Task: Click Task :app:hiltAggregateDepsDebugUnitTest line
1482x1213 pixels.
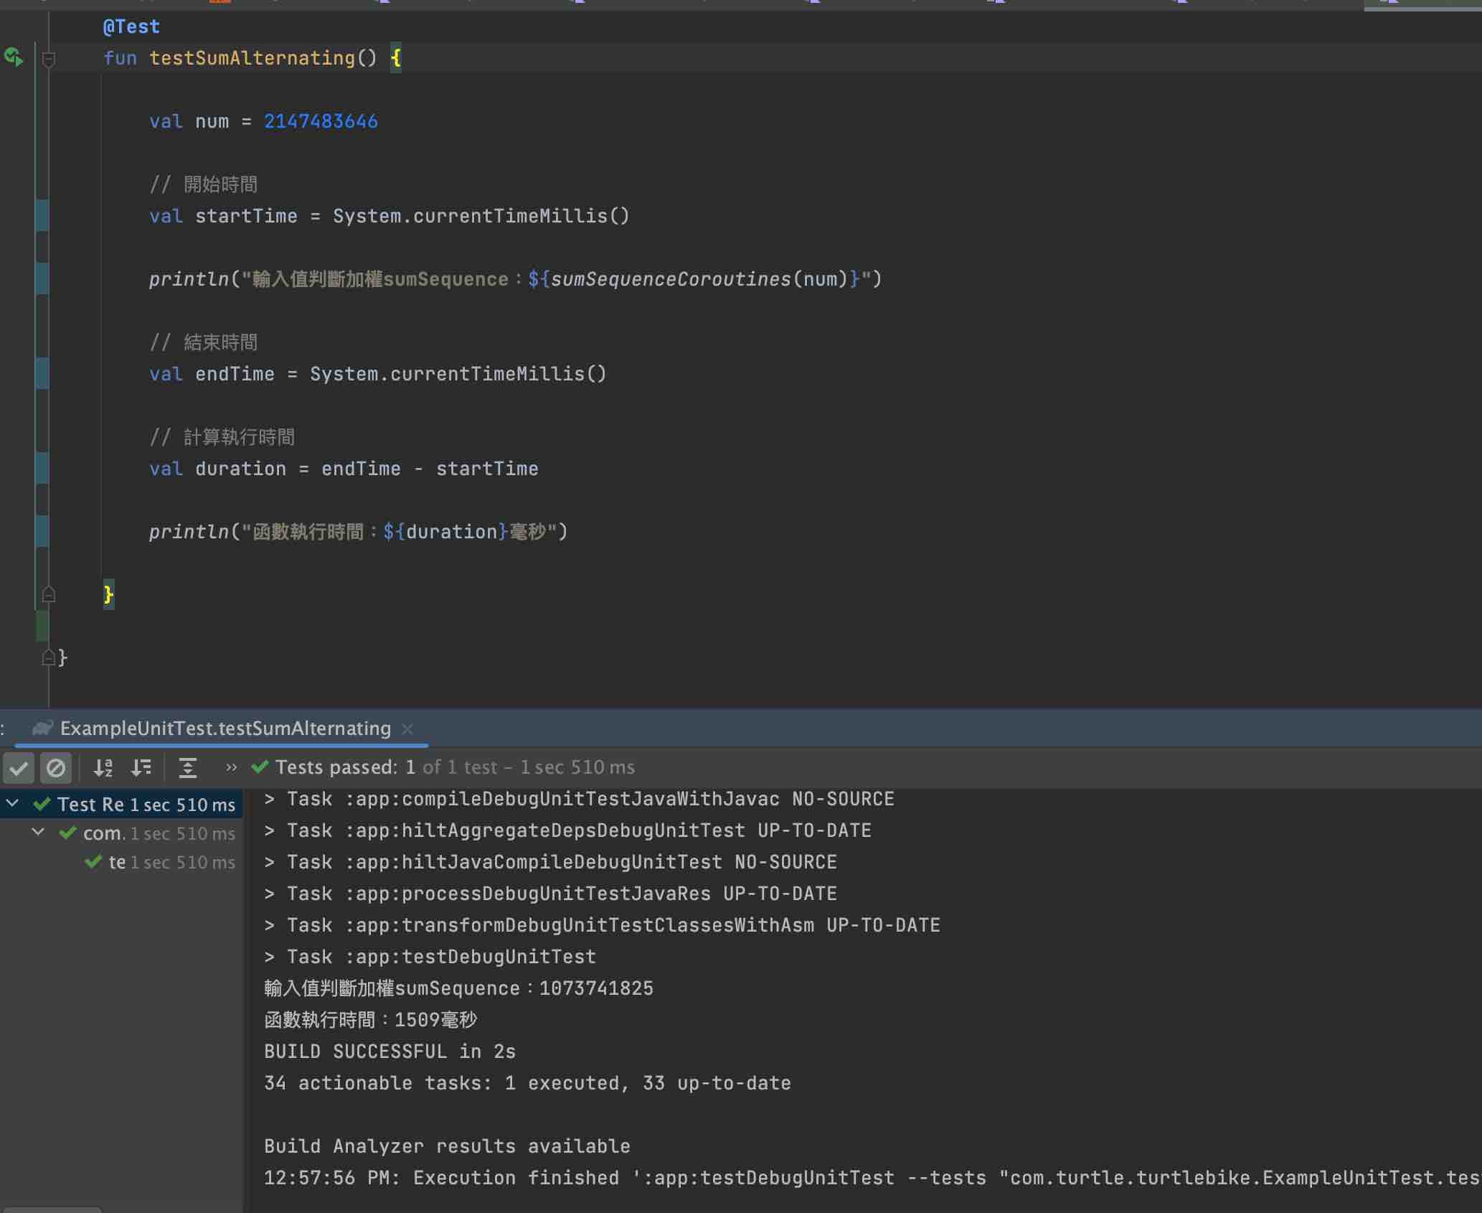Action: point(567,830)
